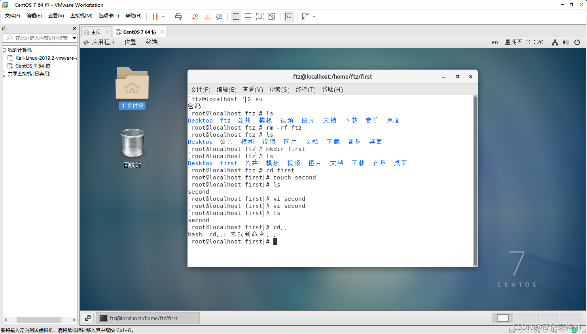This screenshot has width=587, height=334.
Task: Open terminal 查看(V) menu
Action: coord(252,89)
